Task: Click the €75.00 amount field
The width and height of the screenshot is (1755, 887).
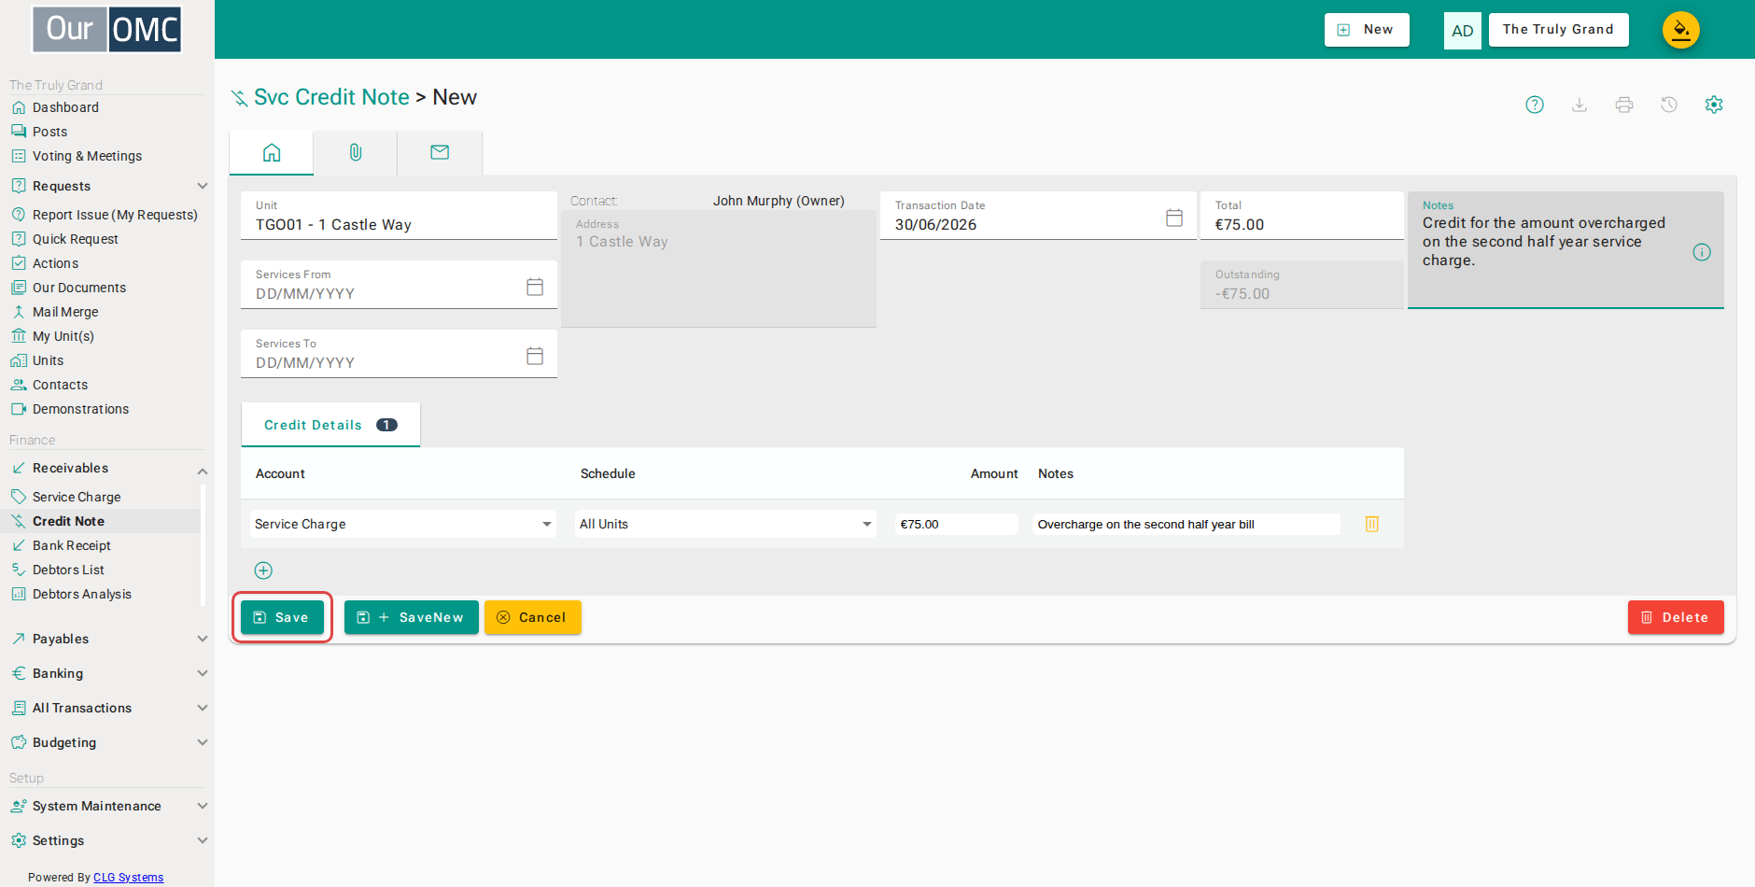Action: pos(956,524)
